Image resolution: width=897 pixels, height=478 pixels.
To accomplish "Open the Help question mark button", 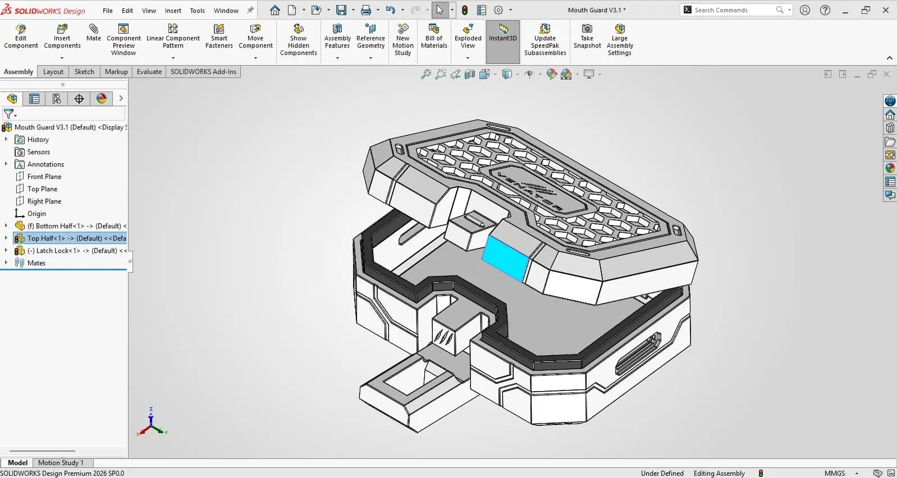I will click(x=825, y=10).
